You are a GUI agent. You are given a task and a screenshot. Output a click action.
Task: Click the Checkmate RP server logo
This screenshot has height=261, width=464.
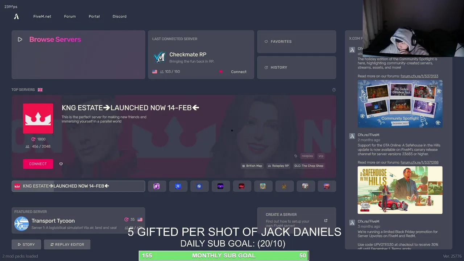pos(159,58)
